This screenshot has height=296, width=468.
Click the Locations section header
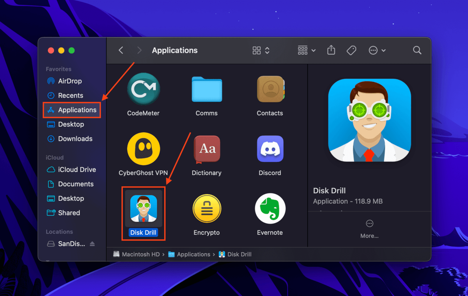(59, 232)
